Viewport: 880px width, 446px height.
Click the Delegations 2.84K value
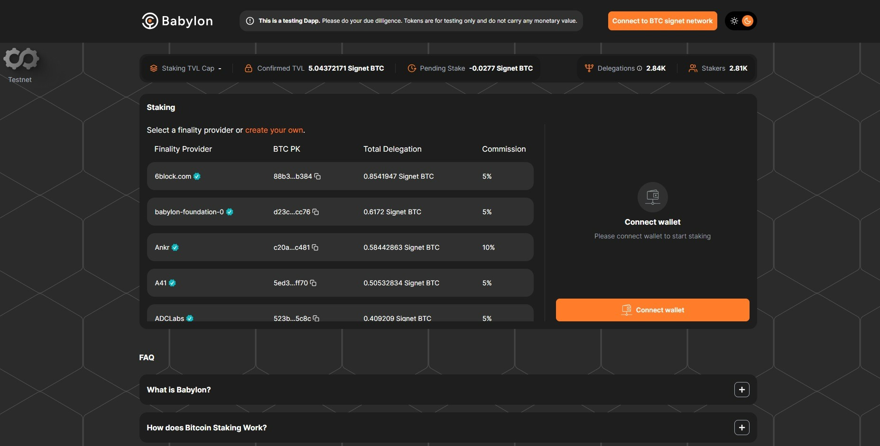tap(656, 68)
